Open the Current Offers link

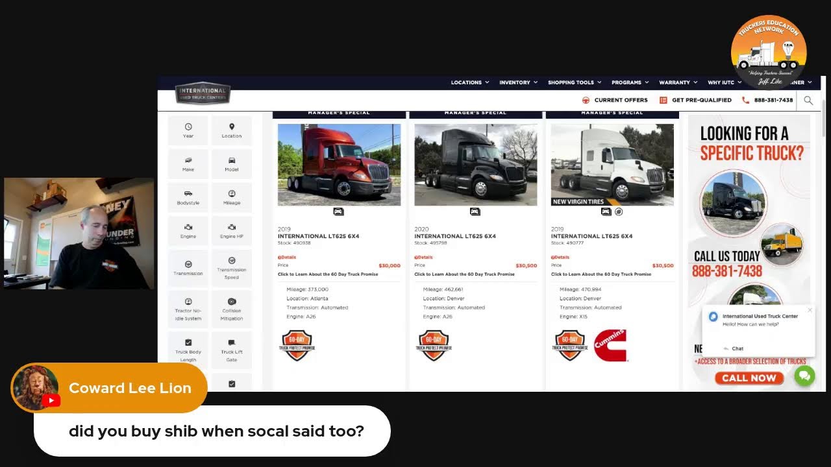(x=615, y=100)
